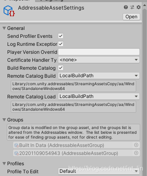Click the Send Profiler Events label
The image size is (147, 176).
pos(30,36)
